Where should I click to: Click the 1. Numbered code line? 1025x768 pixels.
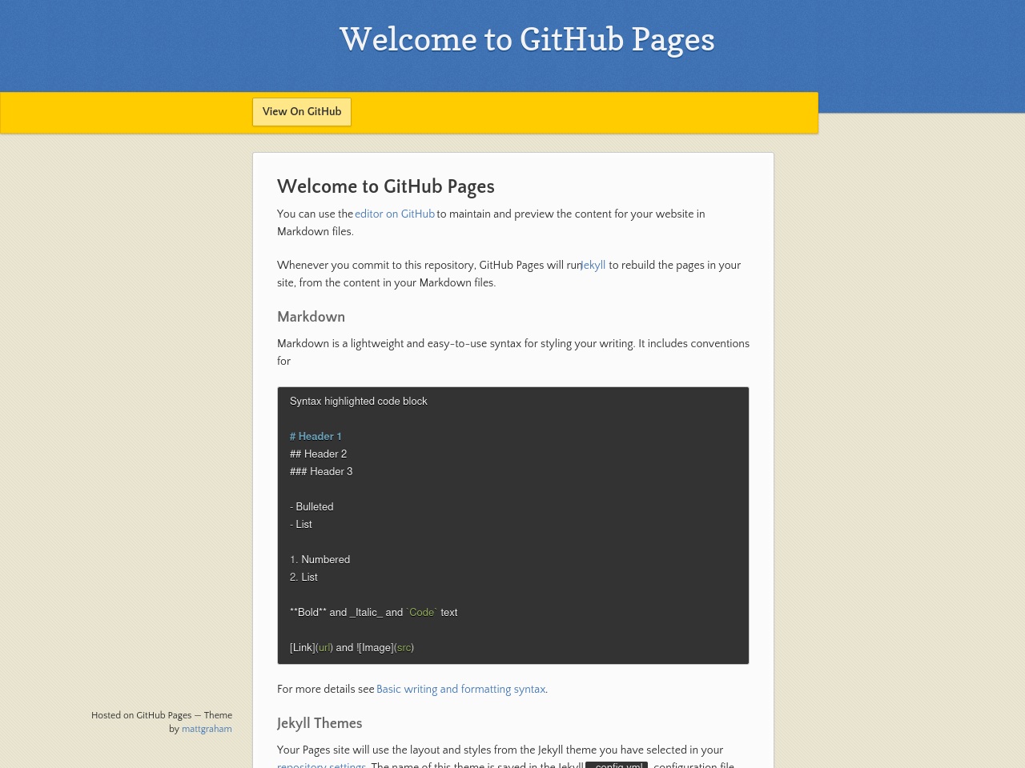click(320, 560)
